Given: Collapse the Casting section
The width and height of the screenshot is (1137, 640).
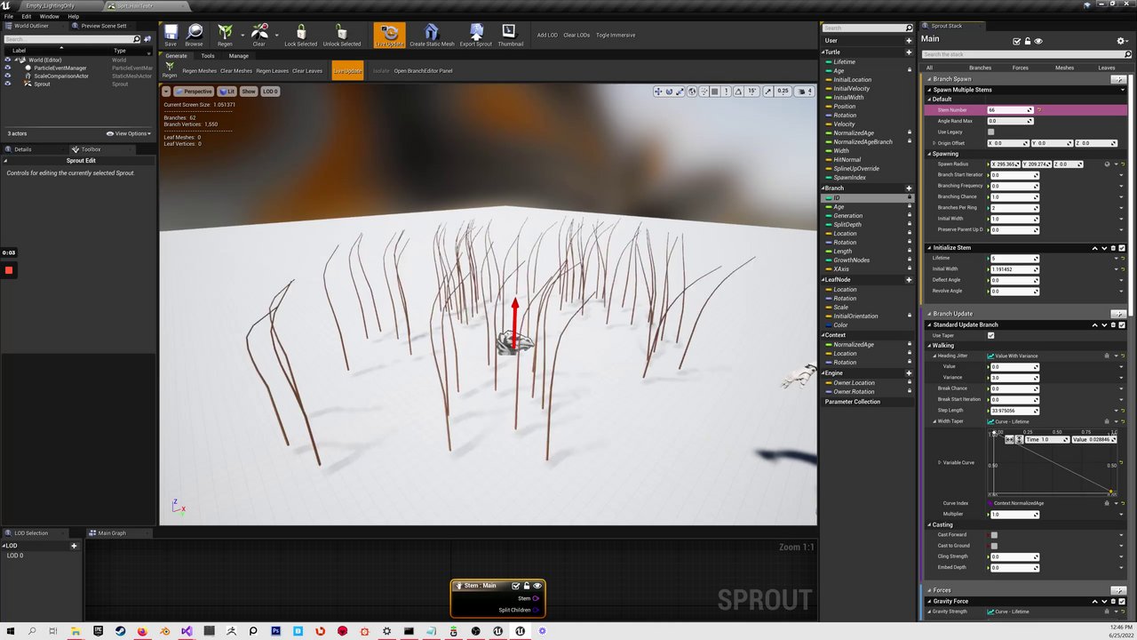Looking at the screenshot, I should pyautogui.click(x=930, y=525).
